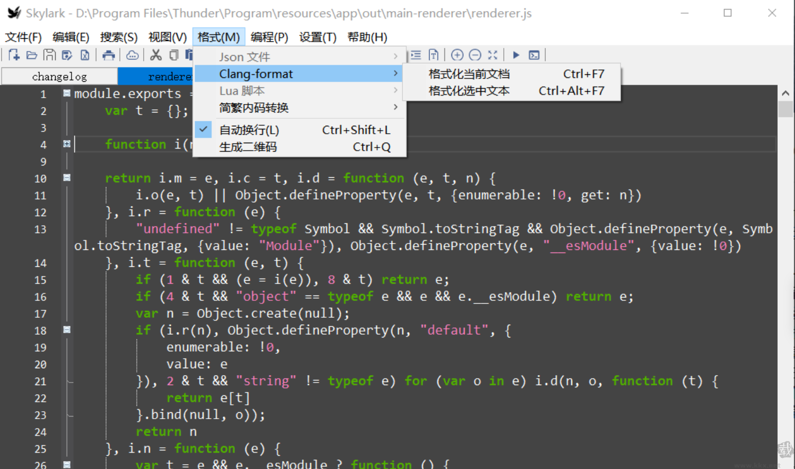
Task: Click the cloud icon in toolbar
Action: (x=132, y=55)
